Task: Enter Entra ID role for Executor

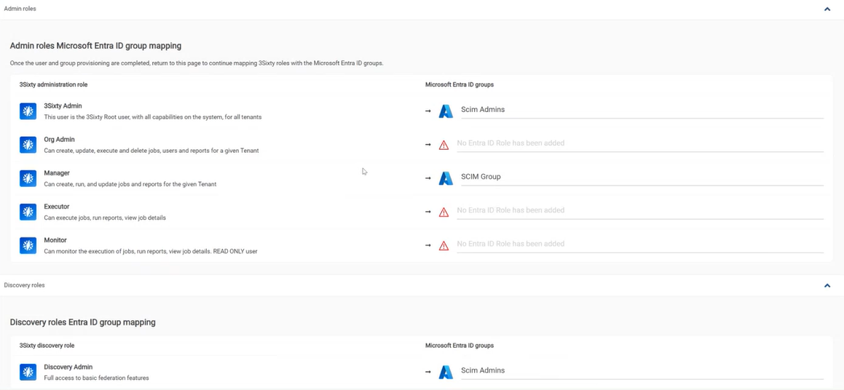Action: point(639,210)
